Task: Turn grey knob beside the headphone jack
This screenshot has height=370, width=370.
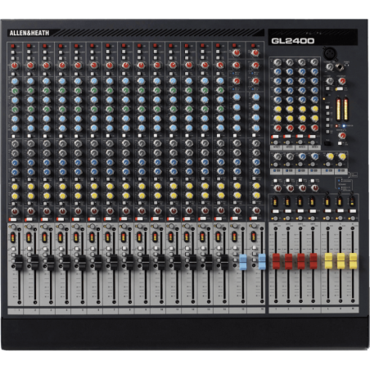Action: point(330,66)
